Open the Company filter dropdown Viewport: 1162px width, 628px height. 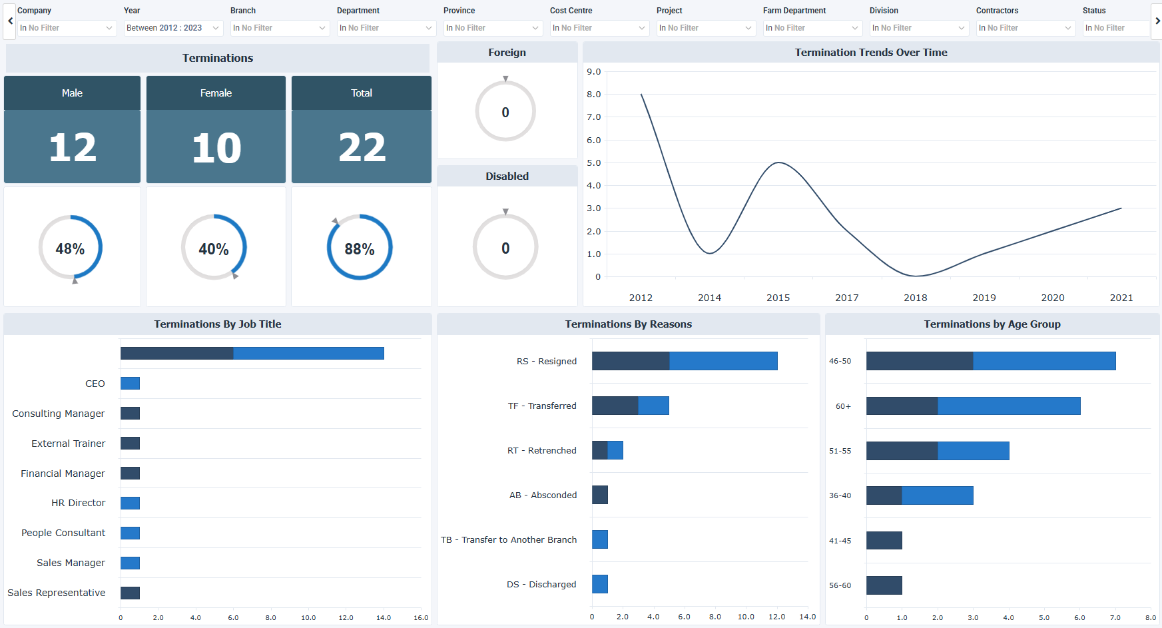[67, 28]
